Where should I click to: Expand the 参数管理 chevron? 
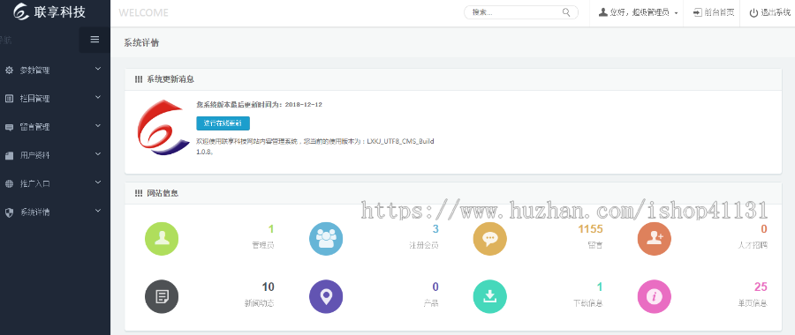tap(98, 69)
